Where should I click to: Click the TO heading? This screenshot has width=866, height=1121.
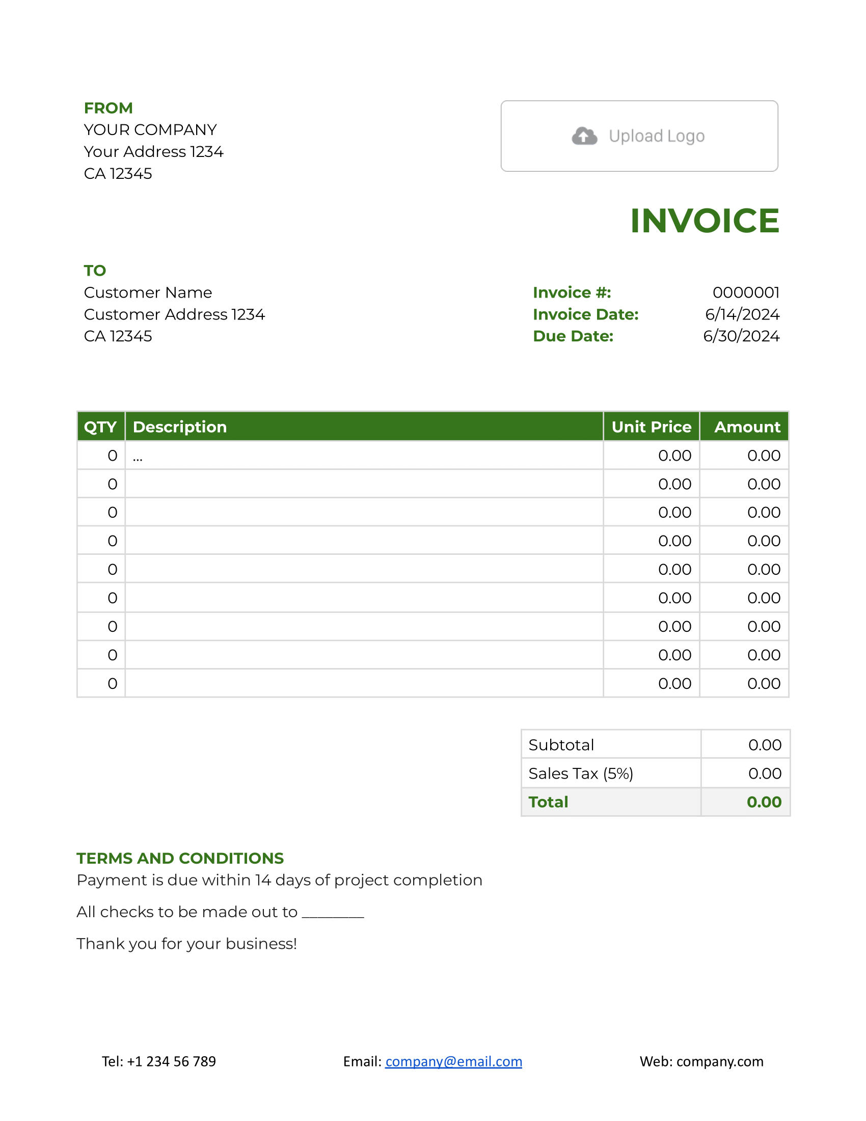[x=95, y=271]
